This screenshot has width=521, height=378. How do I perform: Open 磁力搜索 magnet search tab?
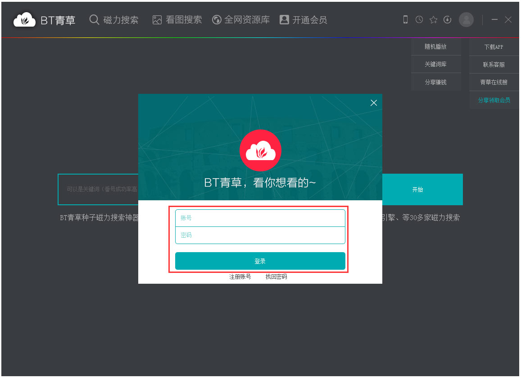tap(114, 20)
